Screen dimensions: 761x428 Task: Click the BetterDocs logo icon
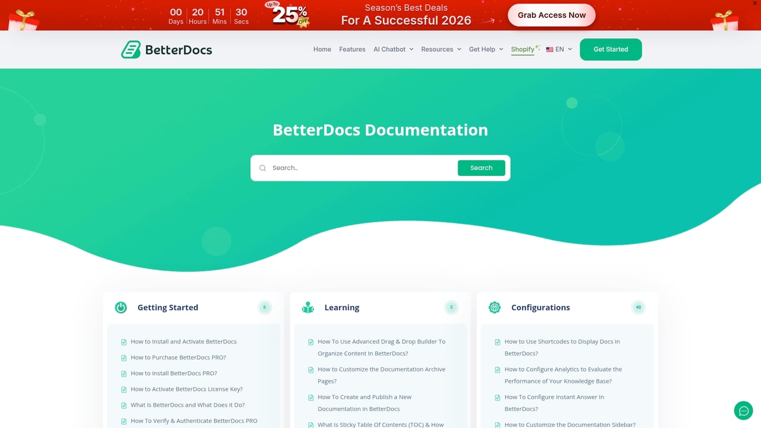click(130, 49)
